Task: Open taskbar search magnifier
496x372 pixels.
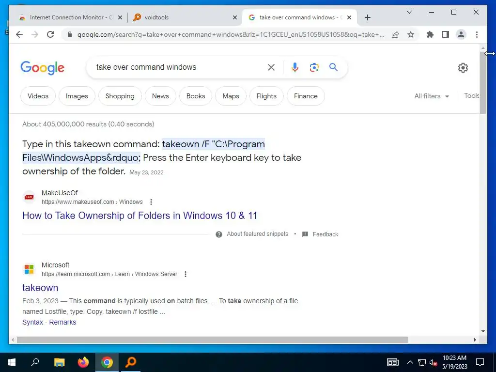Action: pyautogui.click(x=35, y=362)
